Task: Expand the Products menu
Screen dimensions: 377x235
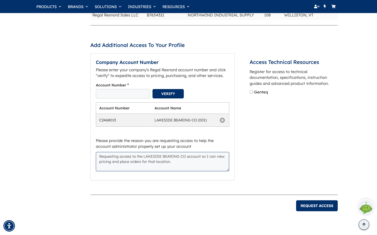Action: pos(49,7)
